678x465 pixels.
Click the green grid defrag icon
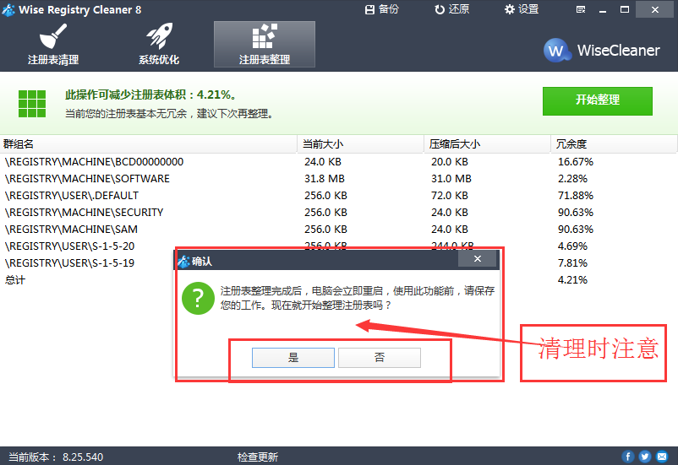point(32,104)
